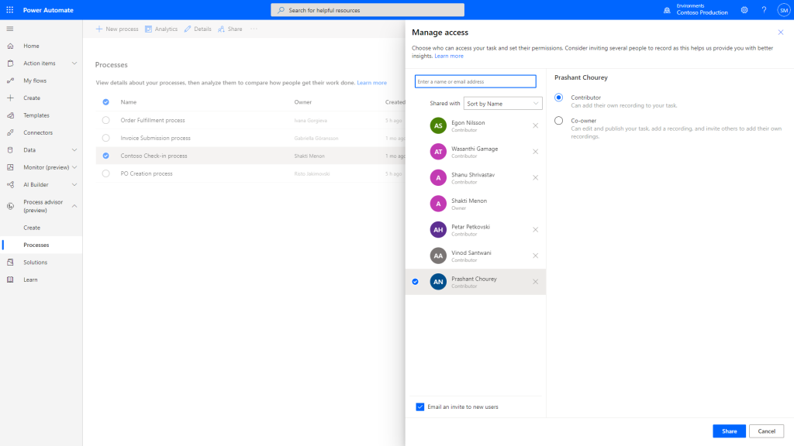Viewport: 794px width, 446px height.
Task: Select My flows in the navigation pane
Action: pyautogui.click(x=33, y=80)
